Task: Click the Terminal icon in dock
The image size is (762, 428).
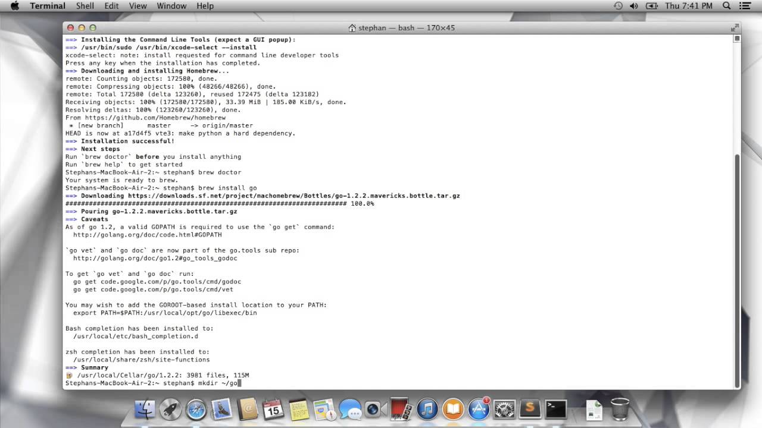Action: click(x=556, y=409)
